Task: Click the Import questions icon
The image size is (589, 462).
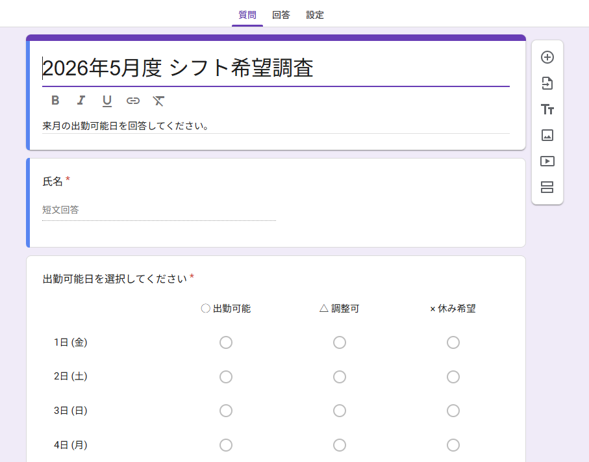Action: [x=547, y=83]
